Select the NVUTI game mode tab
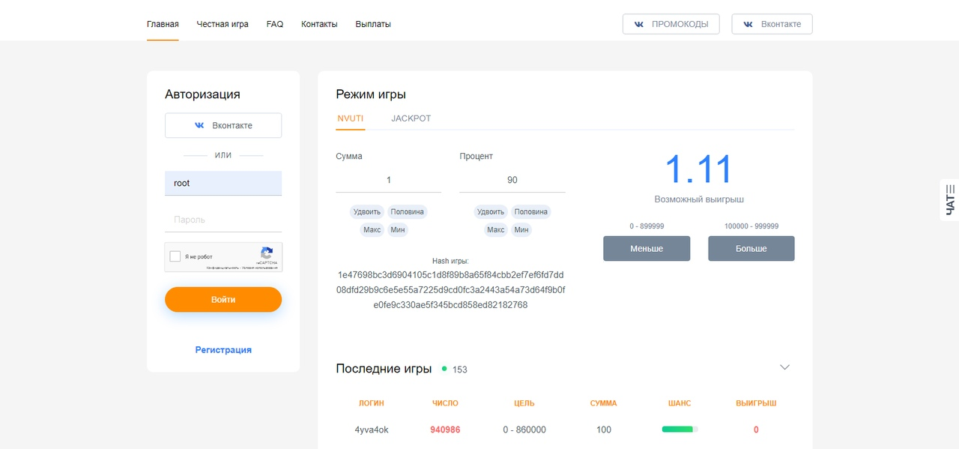959x449 pixels. 350,118
